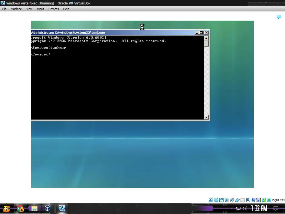Click the empty Sources> prompt line

point(41,54)
